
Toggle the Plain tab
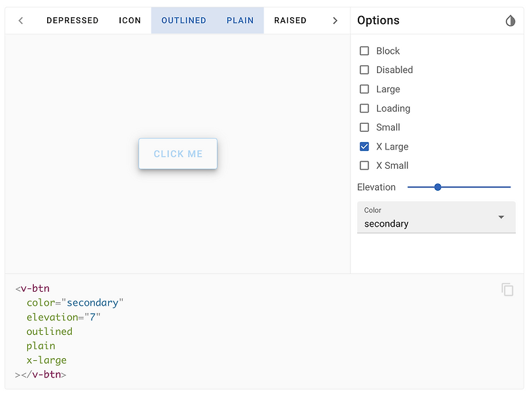pos(240,21)
